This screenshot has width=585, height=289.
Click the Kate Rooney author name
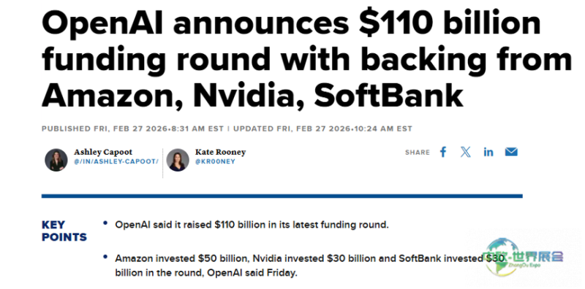click(x=220, y=152)
